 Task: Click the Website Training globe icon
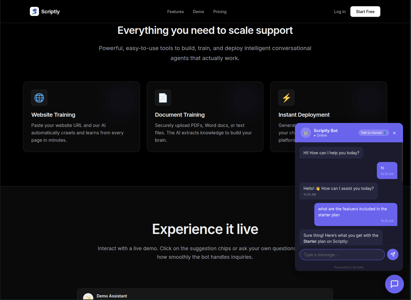click(39, 98)
